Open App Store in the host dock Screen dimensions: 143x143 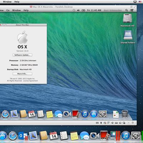3,135
